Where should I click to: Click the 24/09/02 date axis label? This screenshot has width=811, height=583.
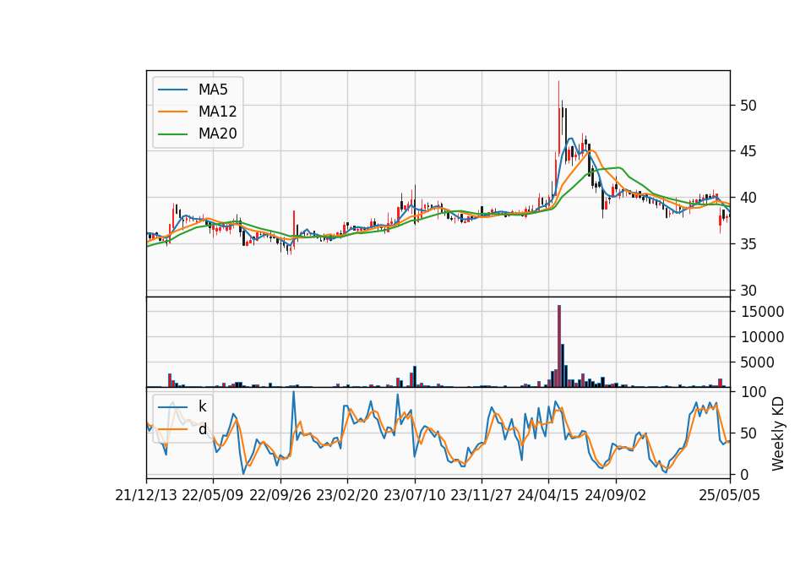[x=616, y=495]
